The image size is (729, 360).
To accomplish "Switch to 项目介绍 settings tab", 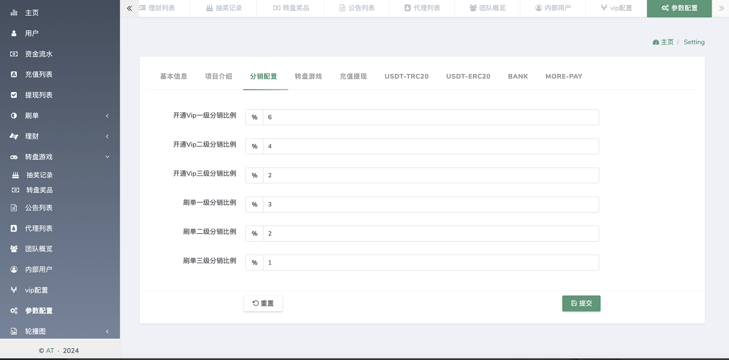I will 218,76.
